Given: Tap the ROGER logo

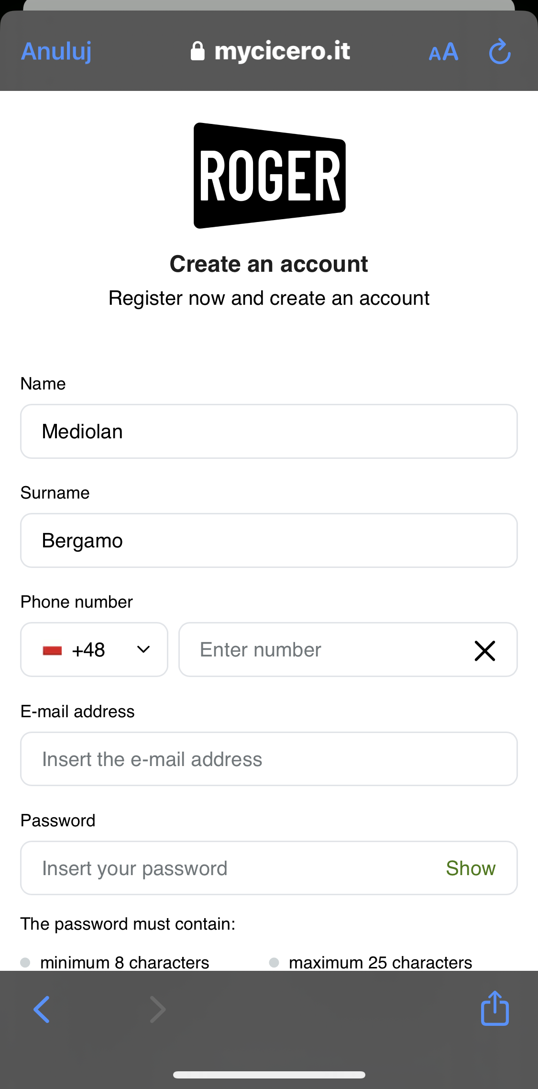Looking at the screenshot, I should tap(269, 176).
